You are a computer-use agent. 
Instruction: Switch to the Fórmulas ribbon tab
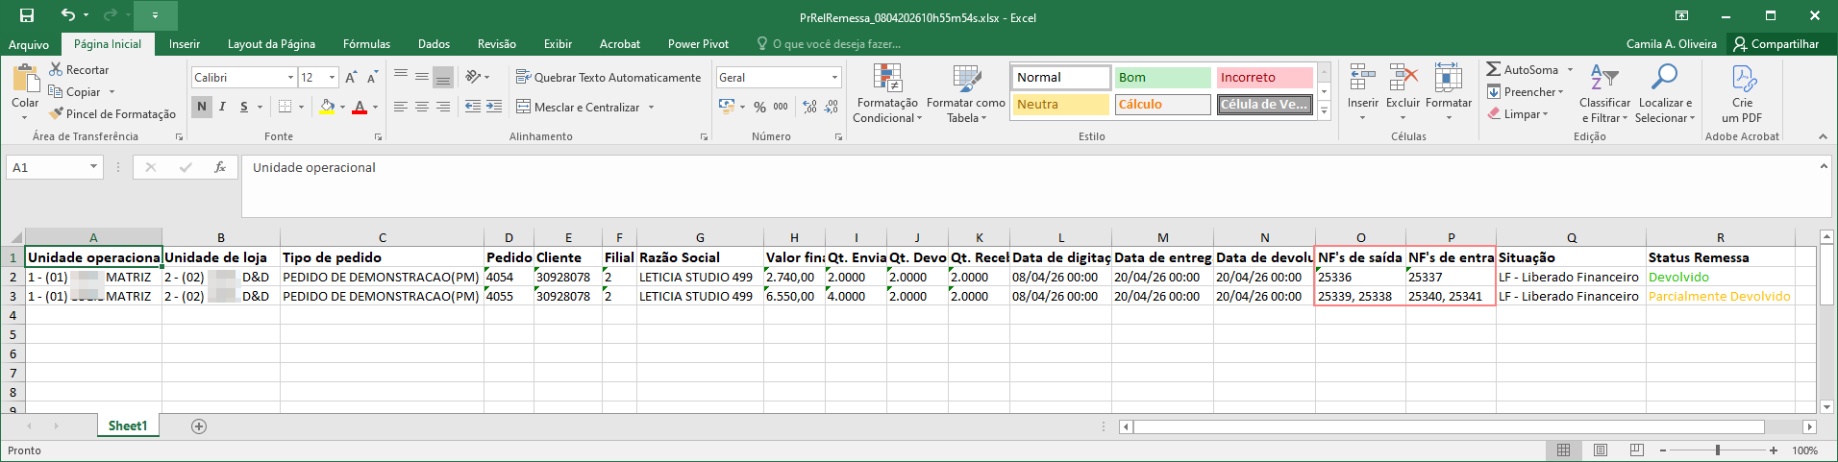(366, 44)
